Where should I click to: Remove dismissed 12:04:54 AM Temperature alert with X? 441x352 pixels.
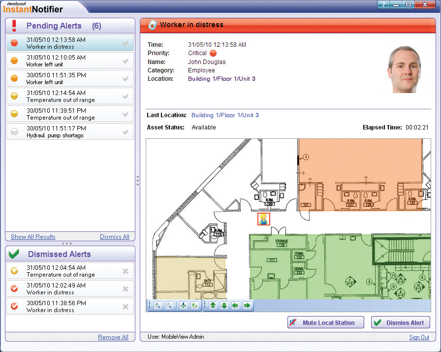tap(126, 271)
